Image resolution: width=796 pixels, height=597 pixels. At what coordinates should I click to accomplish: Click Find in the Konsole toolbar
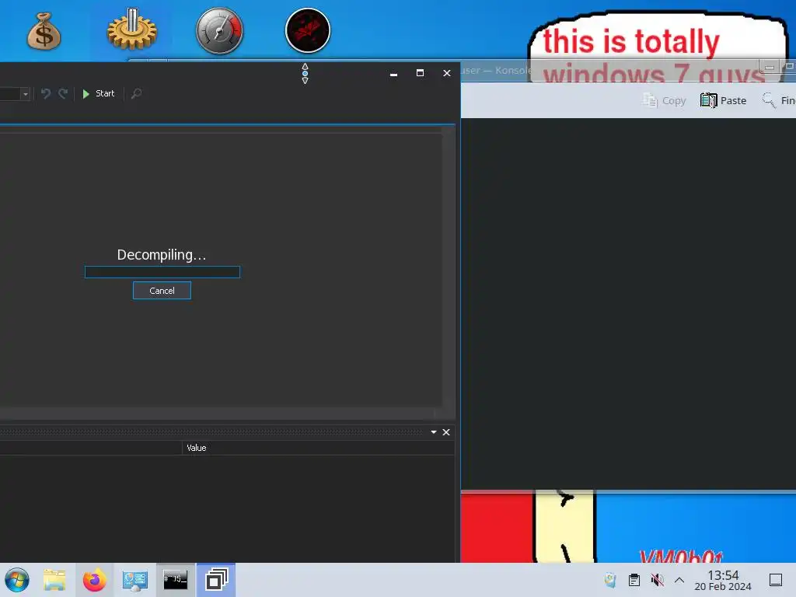(778, 100)
